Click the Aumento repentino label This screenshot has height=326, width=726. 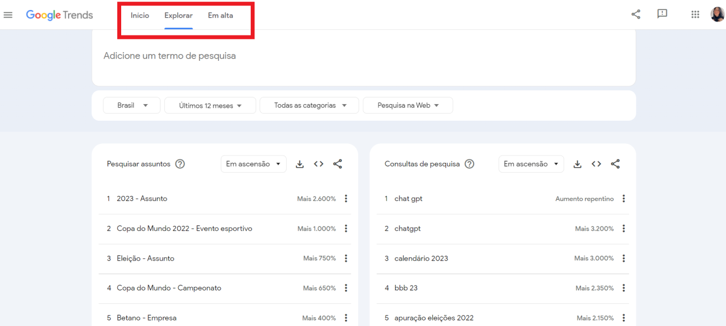coord(584,199)
